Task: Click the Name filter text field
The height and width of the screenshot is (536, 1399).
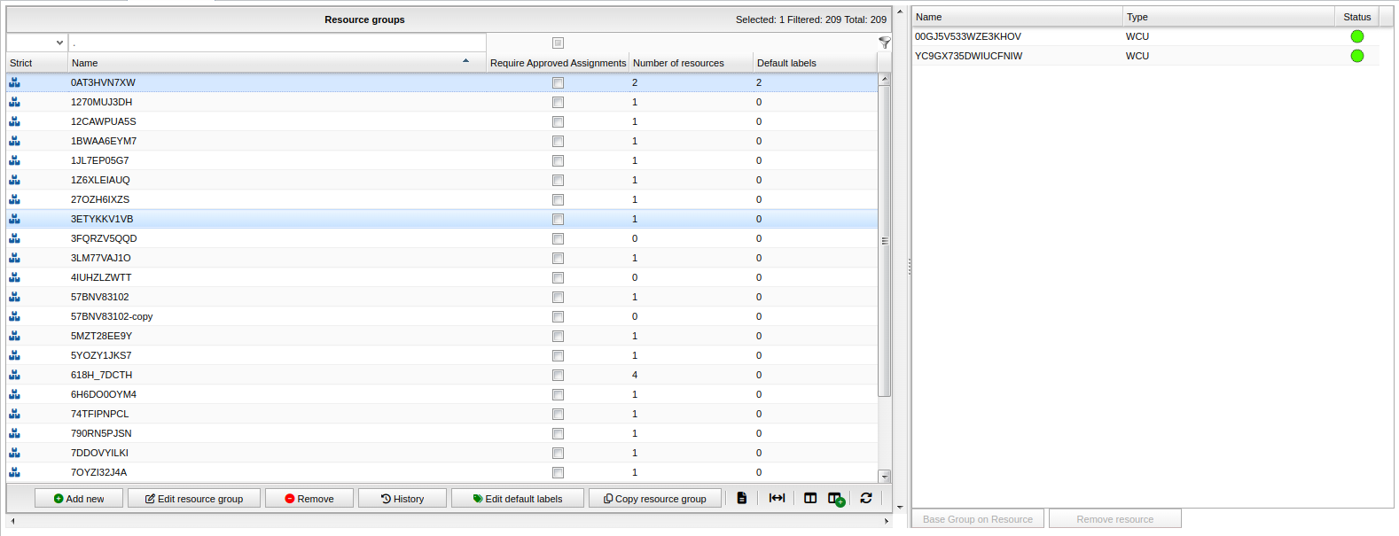Action: pos(277,43)
